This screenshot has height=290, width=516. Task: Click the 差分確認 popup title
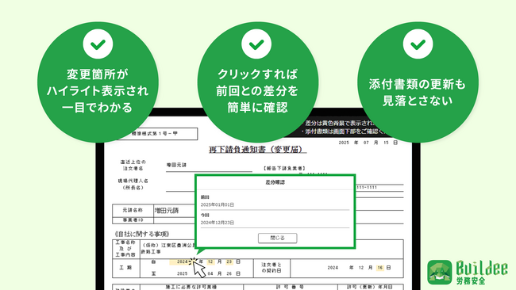pyautogui.click(x=275, y=182)
